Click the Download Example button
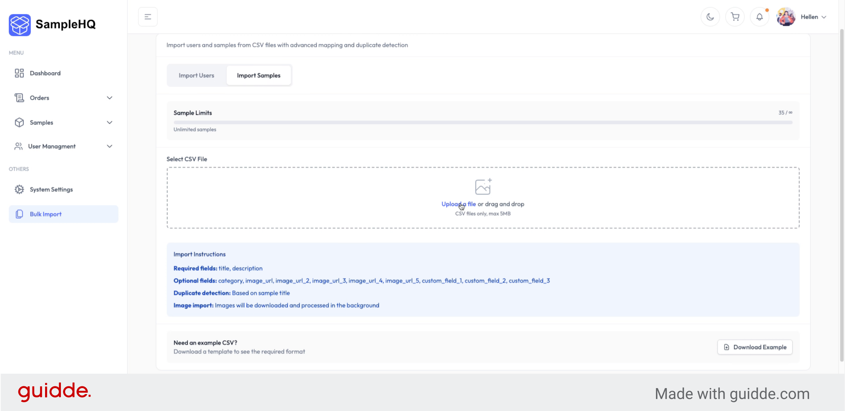Screen dimensions: 845x411 click(x=755, y=347)
